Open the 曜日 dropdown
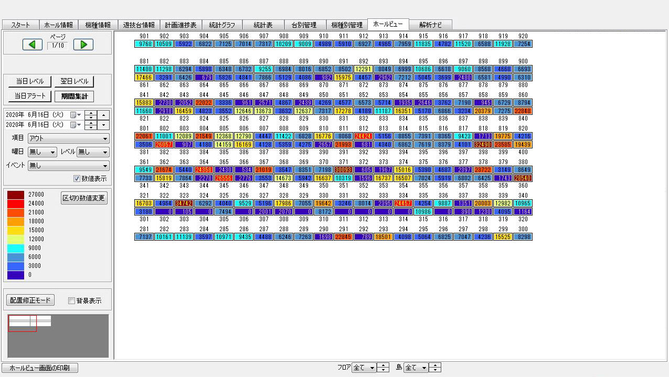This screenshot has width=669, height=377. tap(42, 152)
